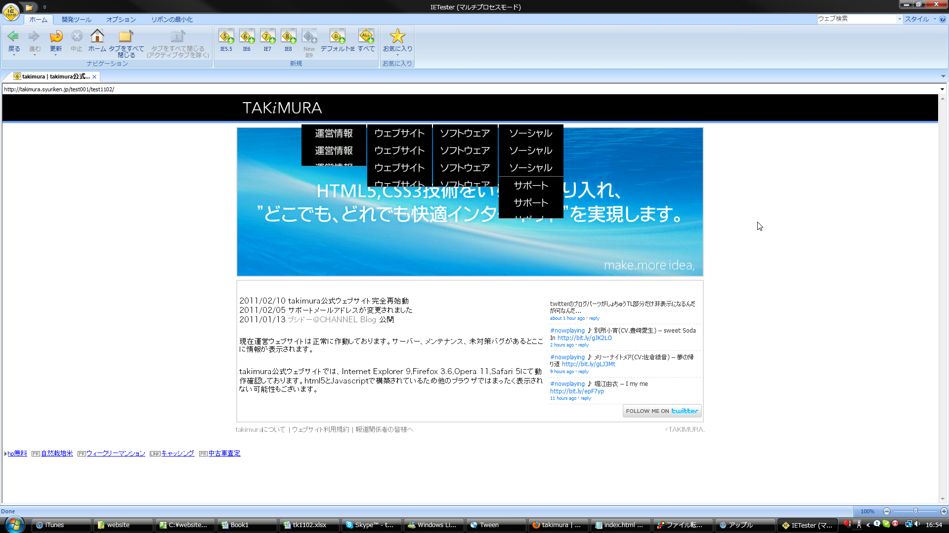
Task: Click takimuraについて footer link
Action: click(260, 430)
